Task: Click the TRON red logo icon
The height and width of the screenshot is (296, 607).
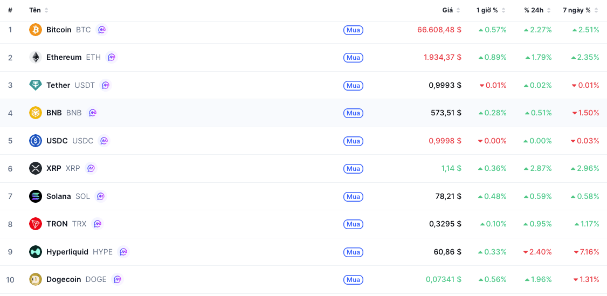Action: coord(36,224)
